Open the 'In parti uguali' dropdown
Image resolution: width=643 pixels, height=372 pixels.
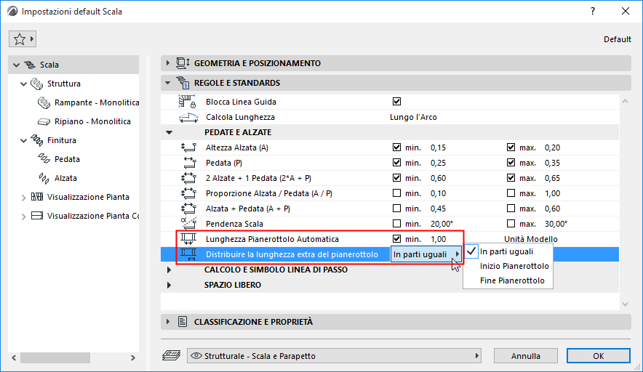tap(426, 254)
